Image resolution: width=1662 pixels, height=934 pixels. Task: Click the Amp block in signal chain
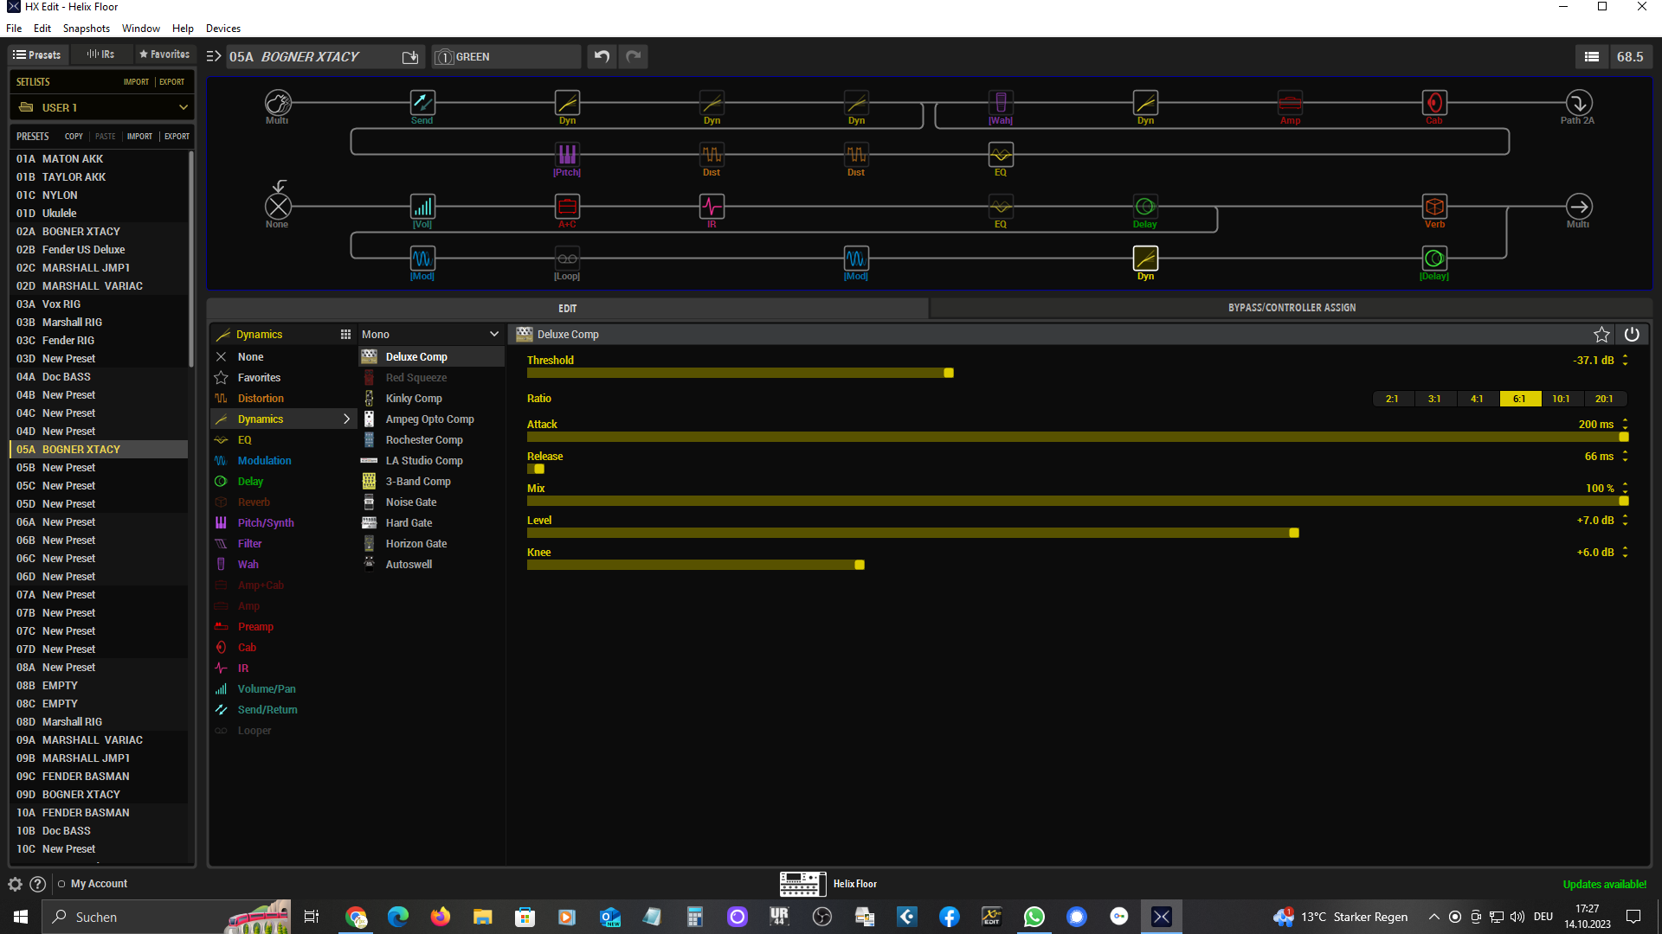(1290, 103)
